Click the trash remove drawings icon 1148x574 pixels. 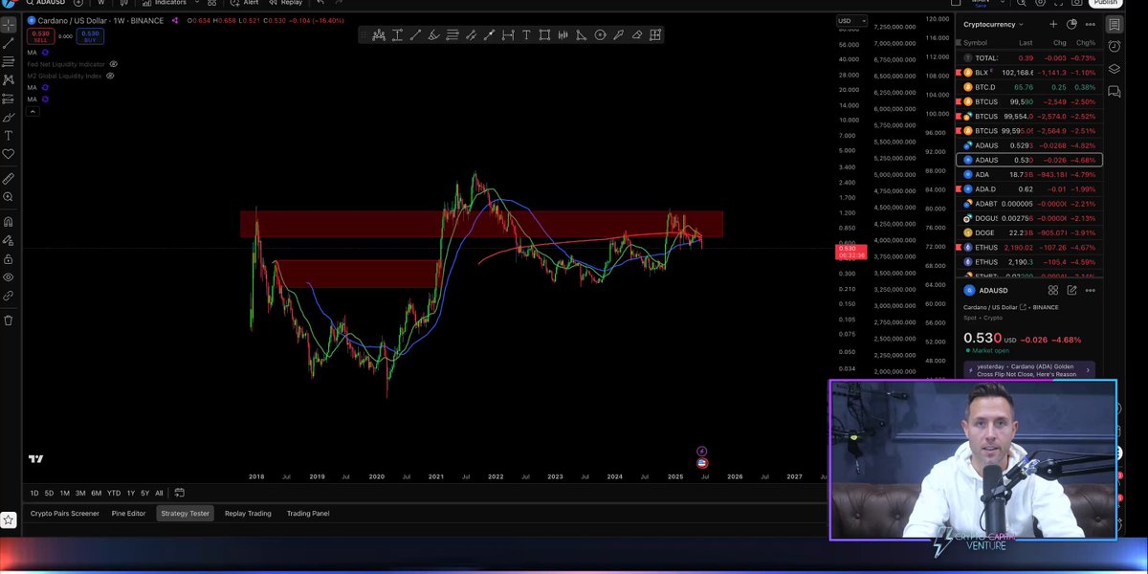coord(9,320)
